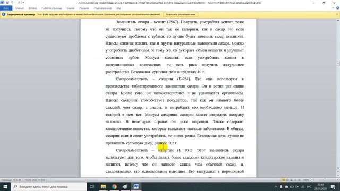Expand the ribbon with the chevron icon
The height and width of the screenshot is (191, 340).
(x=333, y=8)
